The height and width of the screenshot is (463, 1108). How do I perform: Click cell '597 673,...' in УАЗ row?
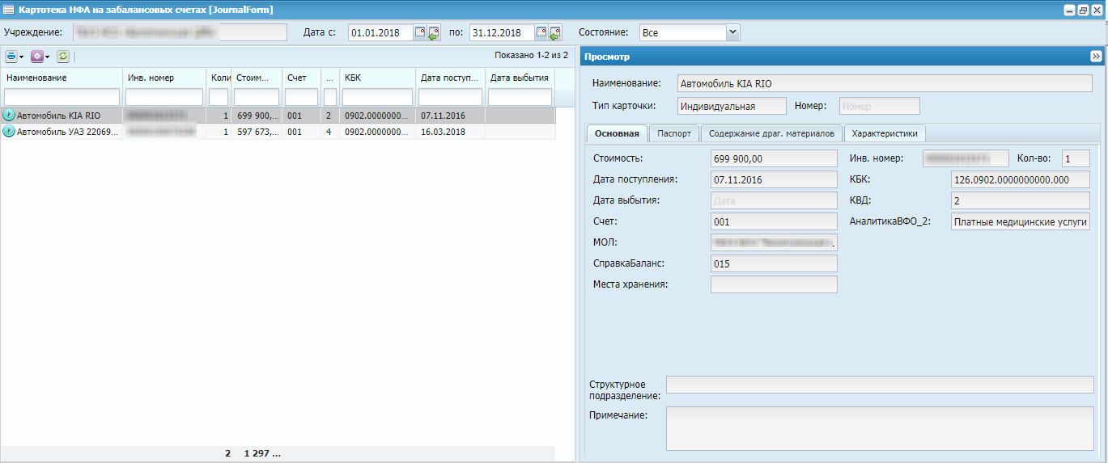click(x=258, y=131)
